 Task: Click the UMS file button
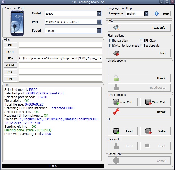coord(11,79)
